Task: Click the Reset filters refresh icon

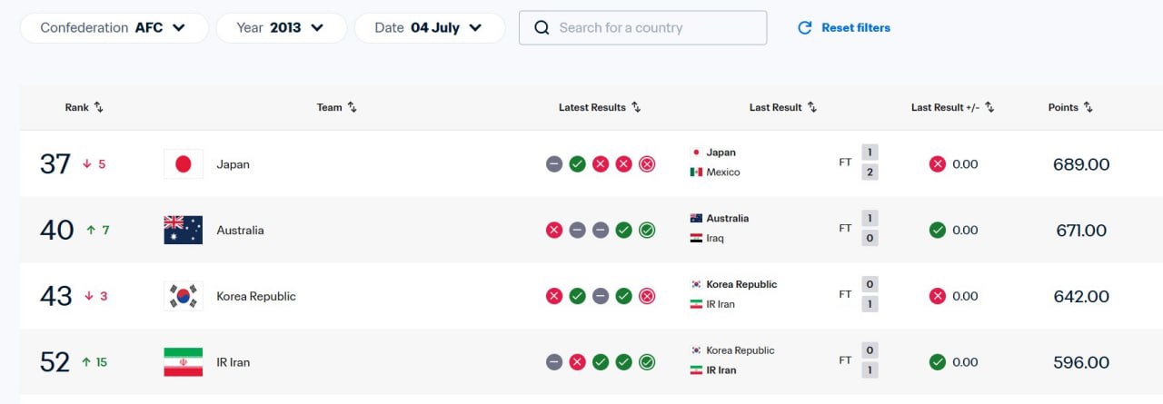Action: click(804, 27)
